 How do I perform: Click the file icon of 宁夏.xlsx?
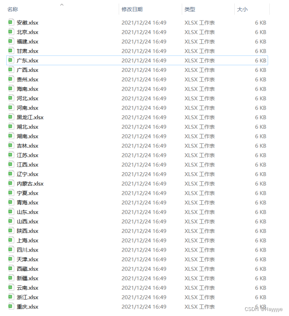(x=11, y=193)
